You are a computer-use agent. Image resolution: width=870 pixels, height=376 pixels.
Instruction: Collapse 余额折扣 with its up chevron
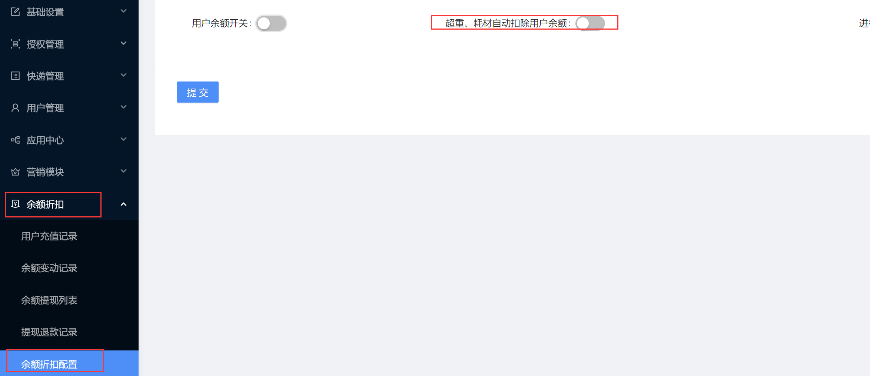pos(124,204)
